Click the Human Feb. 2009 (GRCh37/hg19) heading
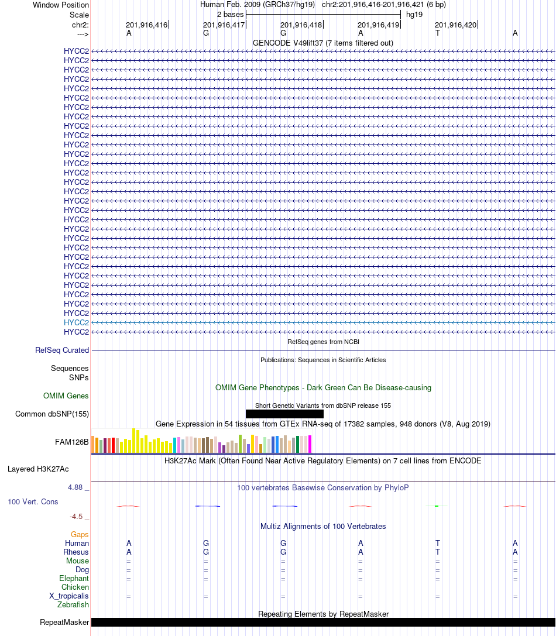The height and width of the screenshot is (636, 556). pyautogui.click(x=258, y=5)
